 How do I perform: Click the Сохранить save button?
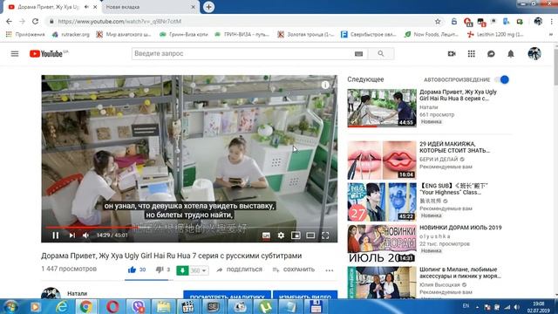tap(294, 270)
